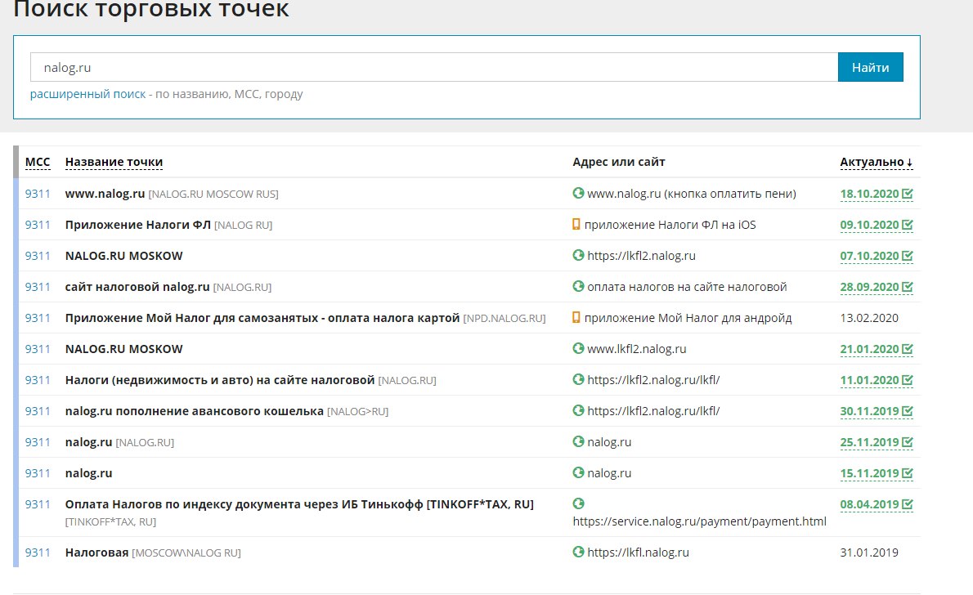Click the date text 31.01.2019
The image size is (973, 595).
tap(868, 552)
